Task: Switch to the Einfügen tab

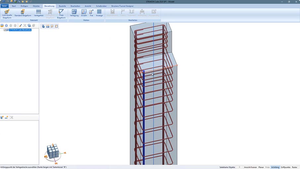Action: tap(24, 6)
